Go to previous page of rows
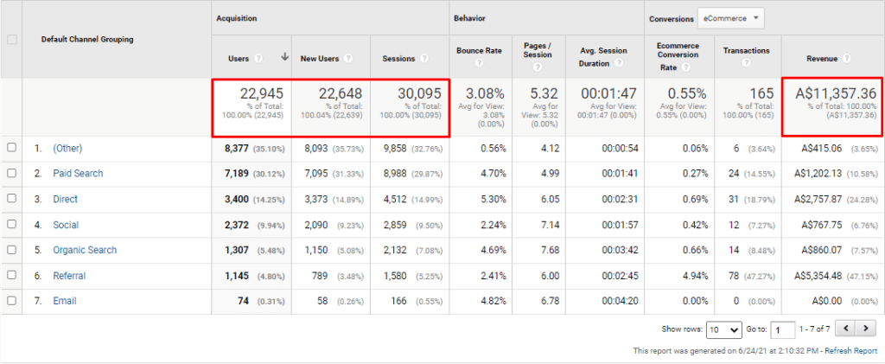Image resolution: width=885 pixels, height=364 pixels. 844,329
